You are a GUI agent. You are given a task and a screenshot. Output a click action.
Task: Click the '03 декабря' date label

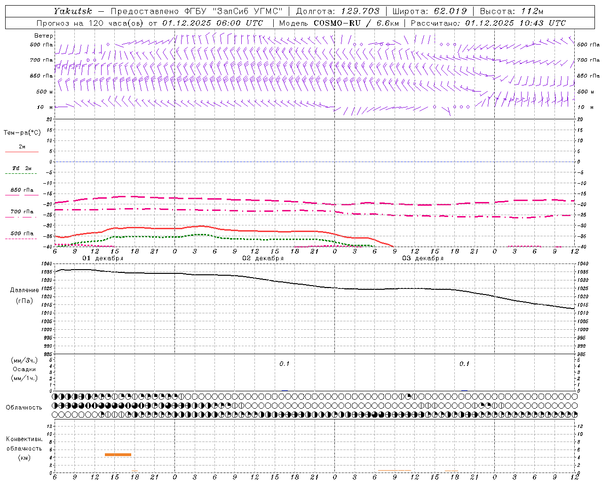pos(423,258)
